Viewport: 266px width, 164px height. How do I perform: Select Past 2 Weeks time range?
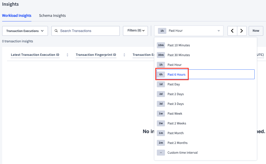[177, 123]
